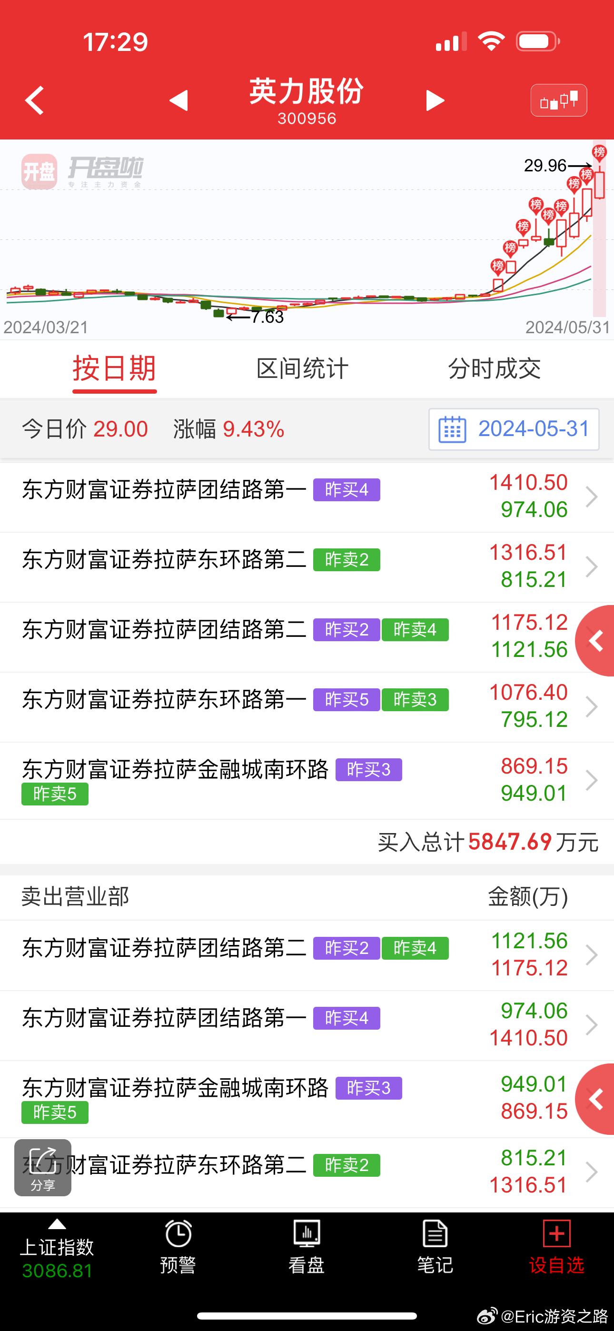
Task: Tap 昨买3 tag in buy list 金融城南环路
Action: pos(368,769)
